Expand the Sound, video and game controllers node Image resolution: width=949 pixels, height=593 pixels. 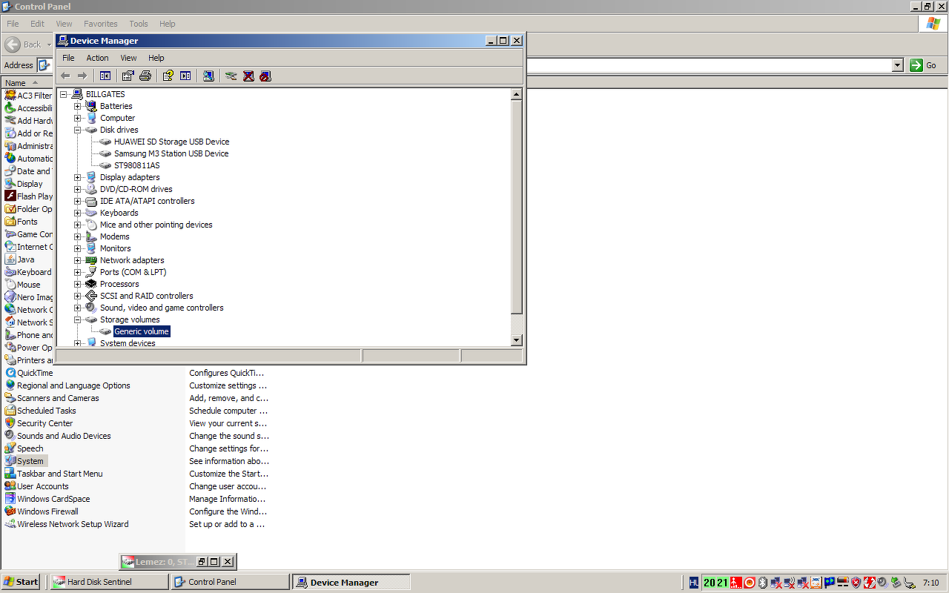coord(77,308)
